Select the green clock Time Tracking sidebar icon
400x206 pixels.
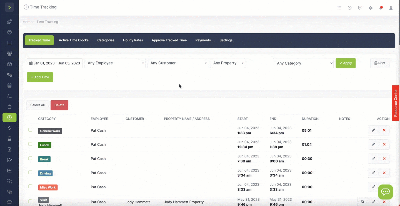tap(9, 117)
